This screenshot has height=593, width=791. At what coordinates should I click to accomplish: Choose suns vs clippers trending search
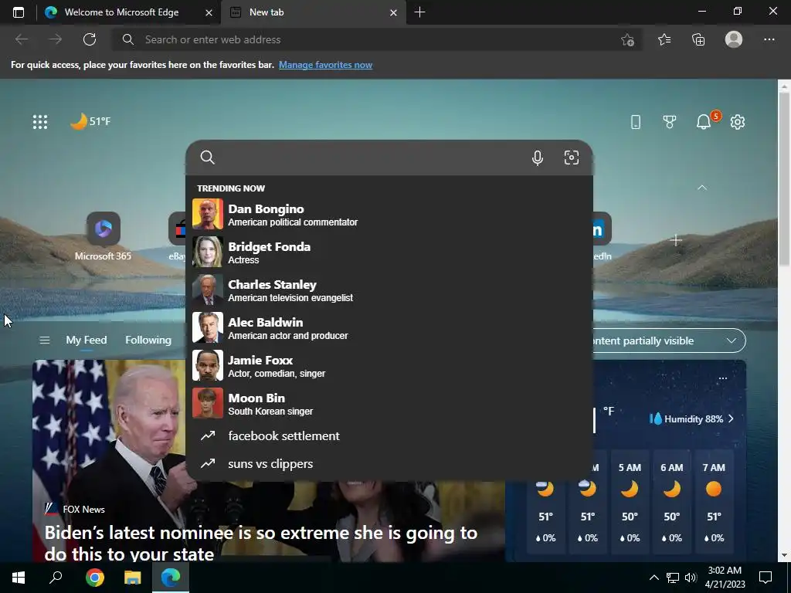point(389,463)
